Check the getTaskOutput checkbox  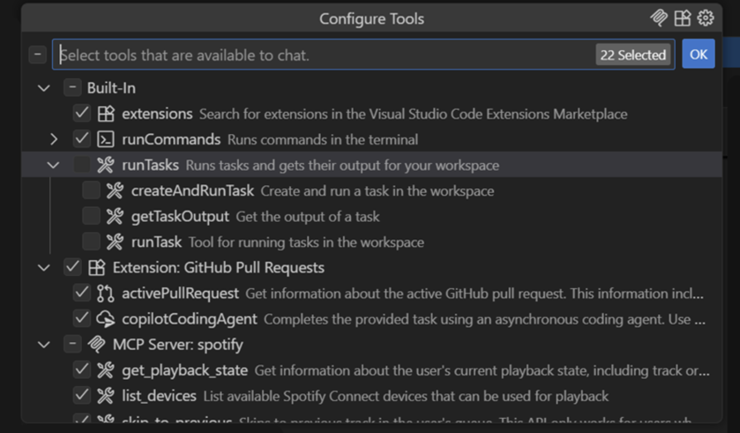point(91,216)
